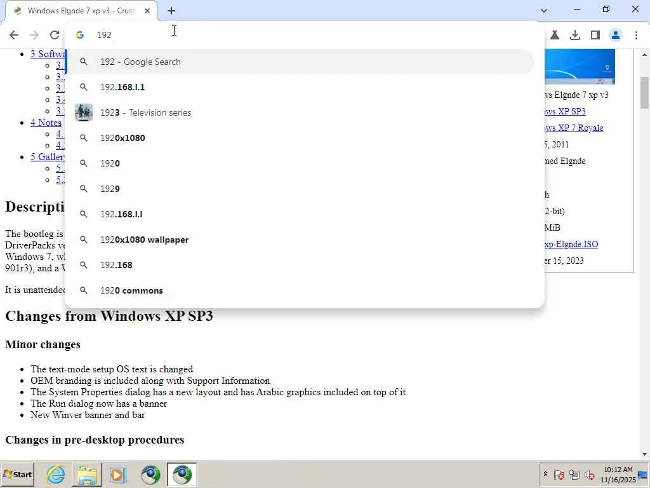Click the 'New Winver banner and bar' line

coord(88,414)
